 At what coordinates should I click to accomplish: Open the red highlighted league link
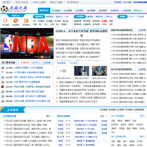coord(105,21)
